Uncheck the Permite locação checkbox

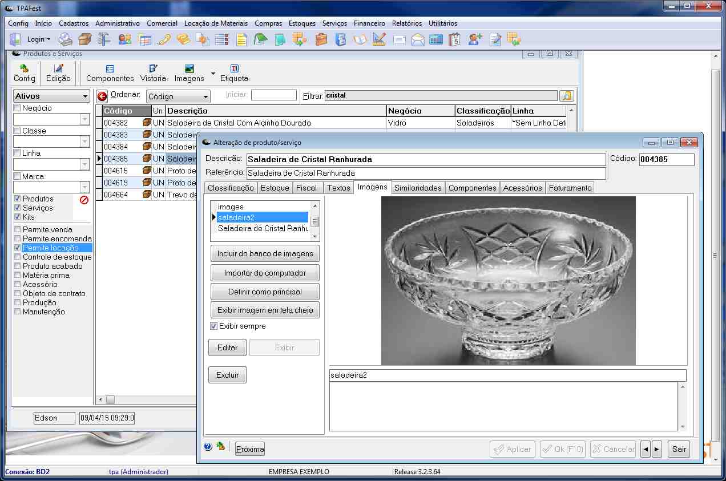(18, 248)
